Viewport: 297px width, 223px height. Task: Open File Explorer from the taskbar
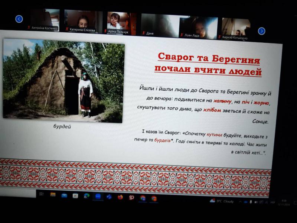click(53, 194)
